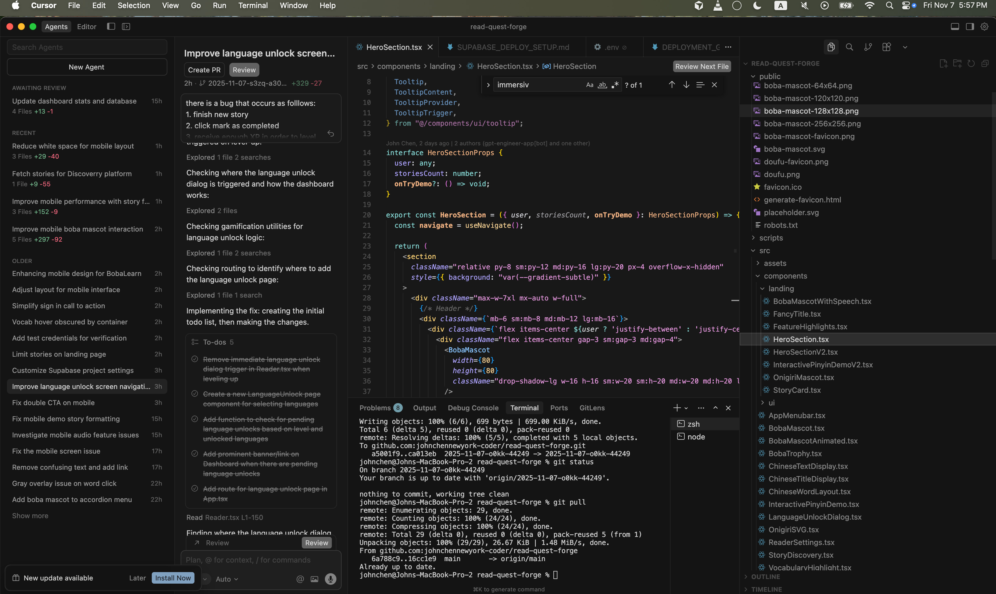Click the Install Now update button
Screen dimensions: 996x594
coord(173,578)
